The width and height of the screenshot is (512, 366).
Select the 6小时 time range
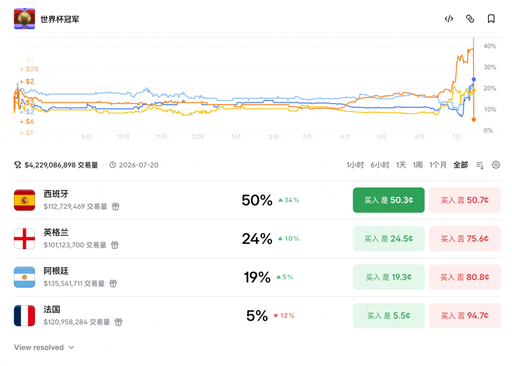(380, 165)
